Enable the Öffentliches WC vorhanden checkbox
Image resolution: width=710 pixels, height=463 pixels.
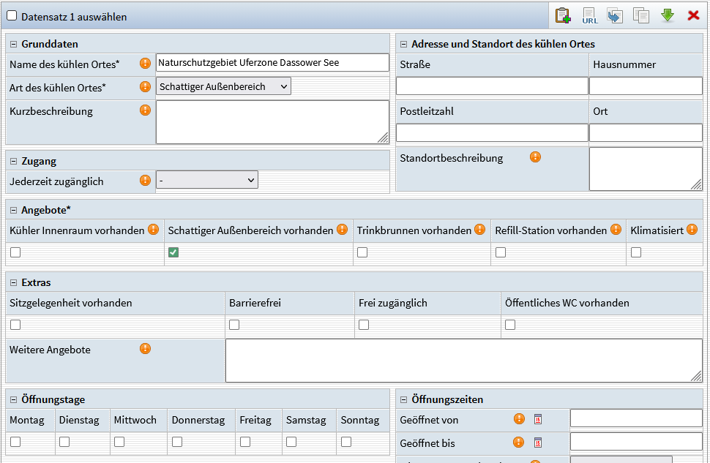tap(510, 325)
